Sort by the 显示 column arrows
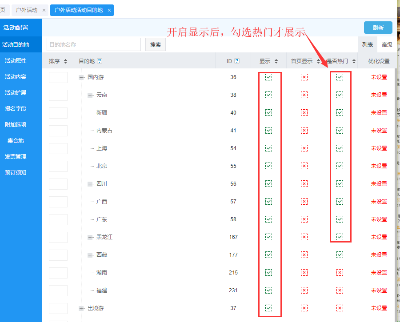The width and height of the screenshot is (400, 322). click(x=276, y=61)
